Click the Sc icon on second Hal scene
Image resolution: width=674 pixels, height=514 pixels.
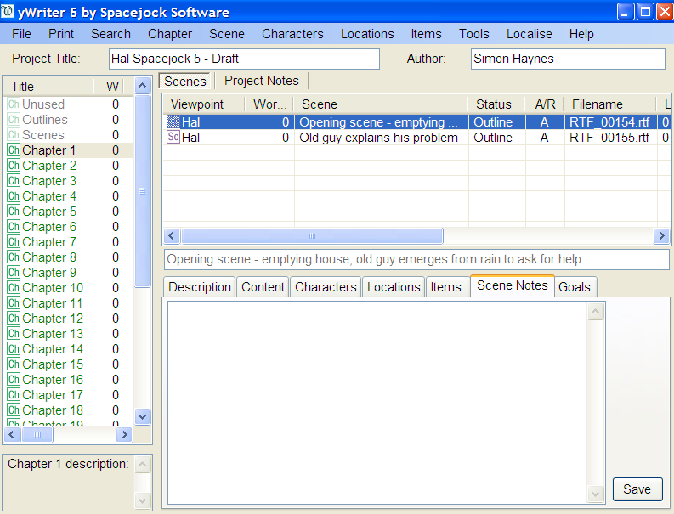pos(173,138)
